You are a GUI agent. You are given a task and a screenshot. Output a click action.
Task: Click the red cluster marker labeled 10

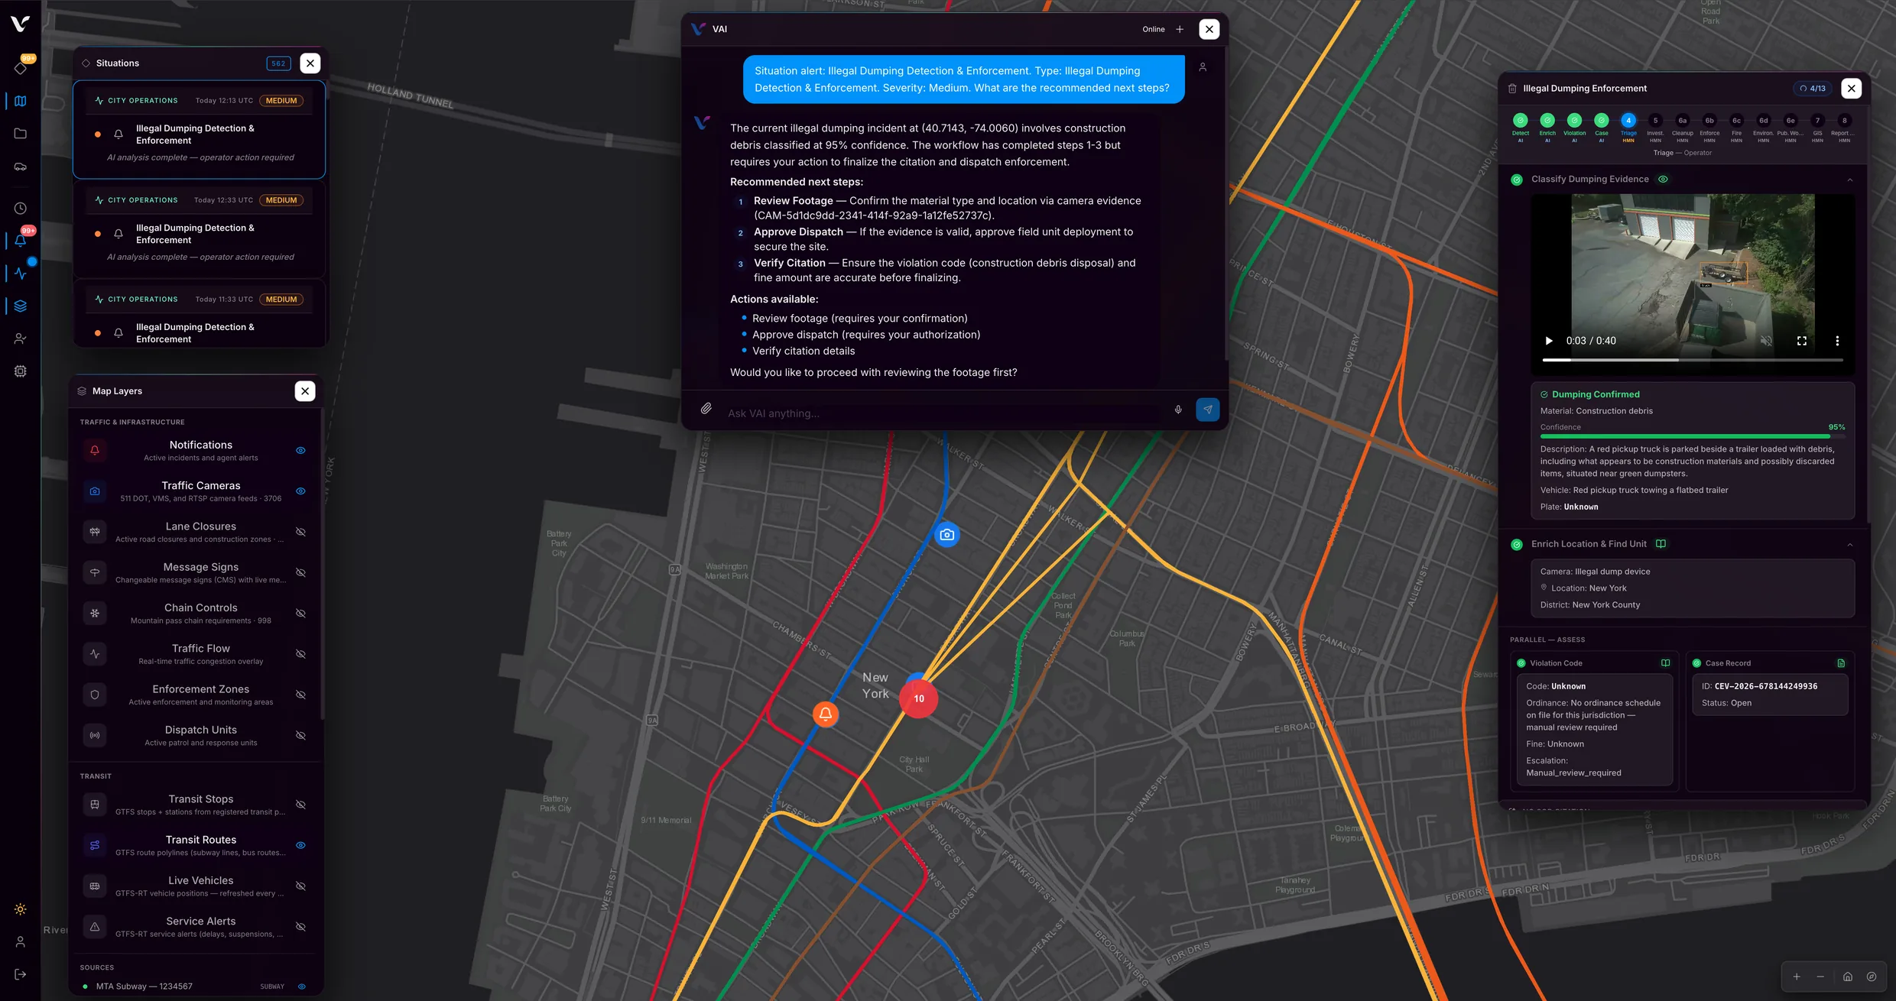tap(919, 698)
